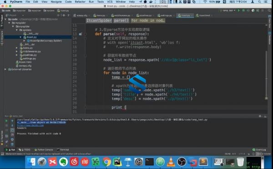Open Search Everywhere magnifier in PyCharm toolbar
273x169 pixels.
(269, 10)
